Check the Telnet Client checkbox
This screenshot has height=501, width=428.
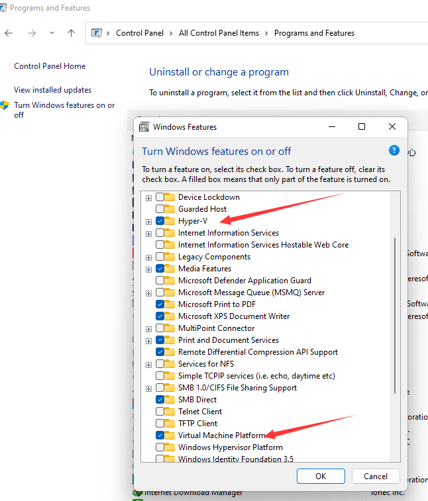pos(160,411)
